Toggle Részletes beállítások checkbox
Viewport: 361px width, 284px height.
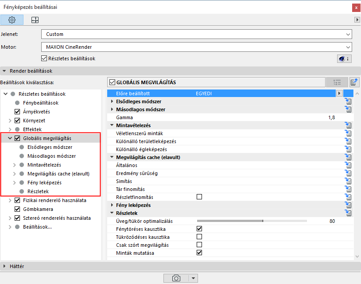tap(44, 58)
